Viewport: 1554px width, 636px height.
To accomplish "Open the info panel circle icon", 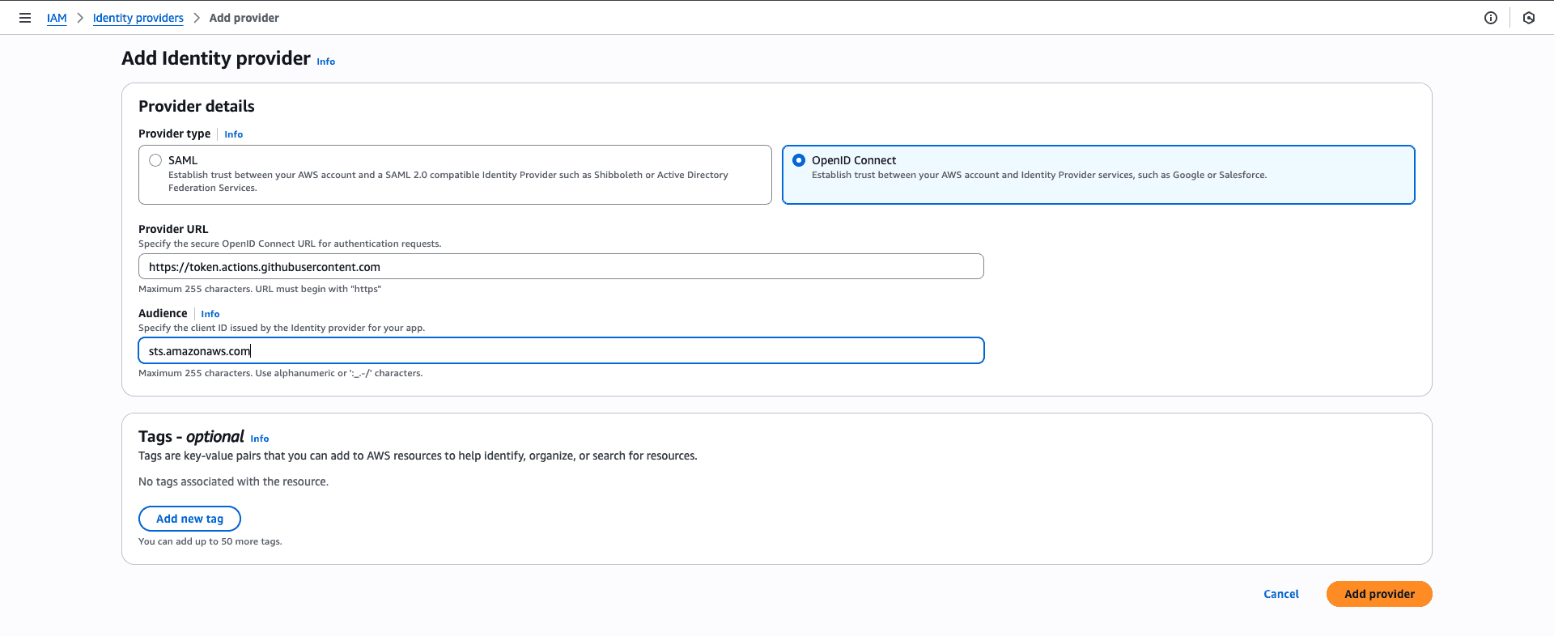I will point(1491,18).
